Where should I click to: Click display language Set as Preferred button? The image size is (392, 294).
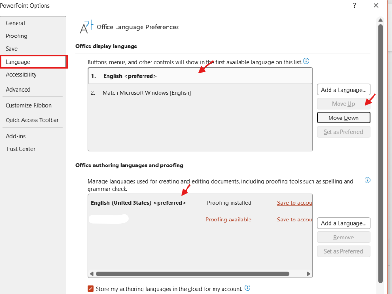click(x=344, y=132)
